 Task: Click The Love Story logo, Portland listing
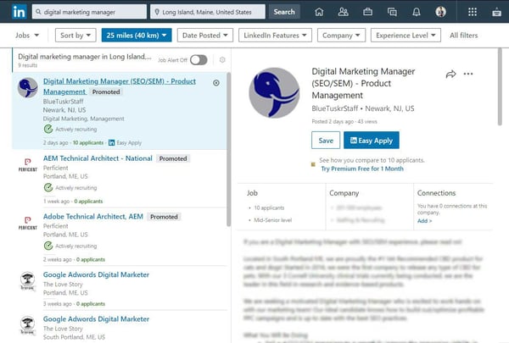coord(28,281)
